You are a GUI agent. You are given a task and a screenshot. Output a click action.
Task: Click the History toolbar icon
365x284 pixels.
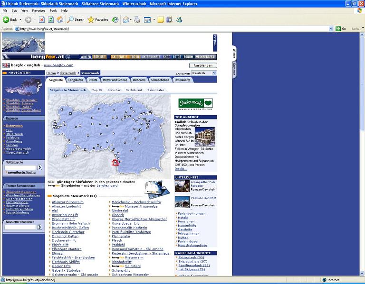click(115, 20)
